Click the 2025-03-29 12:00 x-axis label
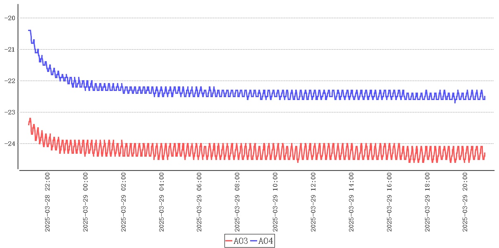This screenshot has width=499, height=248. point(313,203)
